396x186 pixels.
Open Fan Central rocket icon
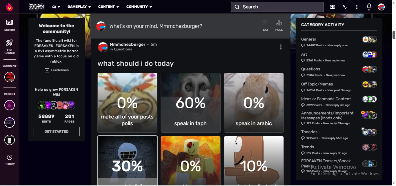click(10, 47)
